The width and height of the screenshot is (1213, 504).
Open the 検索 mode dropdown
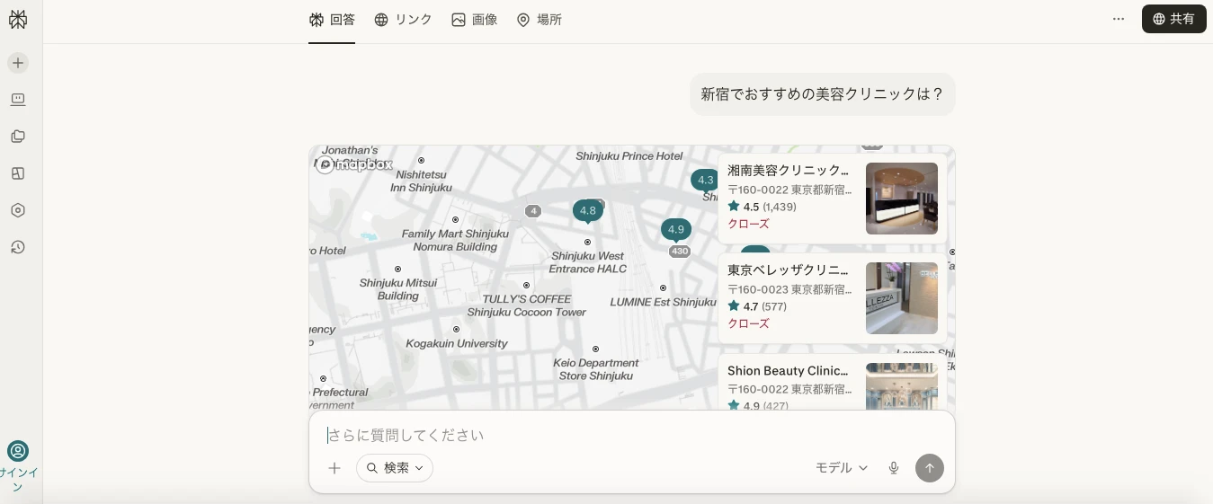(395, 468)
